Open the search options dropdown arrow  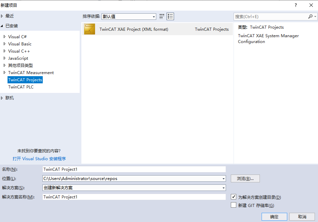click(x=315, y=17)
